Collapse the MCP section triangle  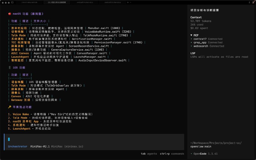[191, 35]
